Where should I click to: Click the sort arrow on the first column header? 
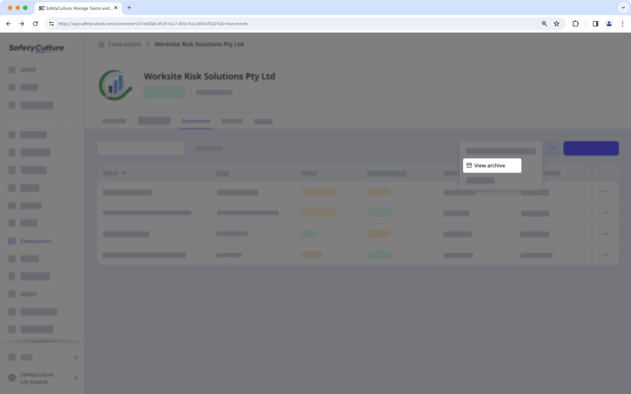click(124, 173)
